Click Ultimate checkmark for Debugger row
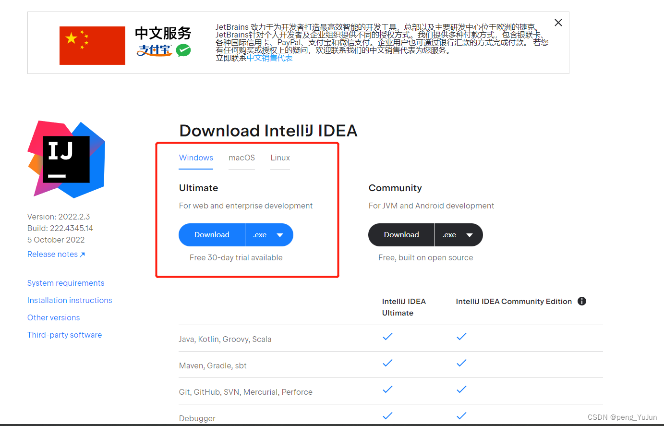This screenshot has height=426, width=664. tap(387, 416)
